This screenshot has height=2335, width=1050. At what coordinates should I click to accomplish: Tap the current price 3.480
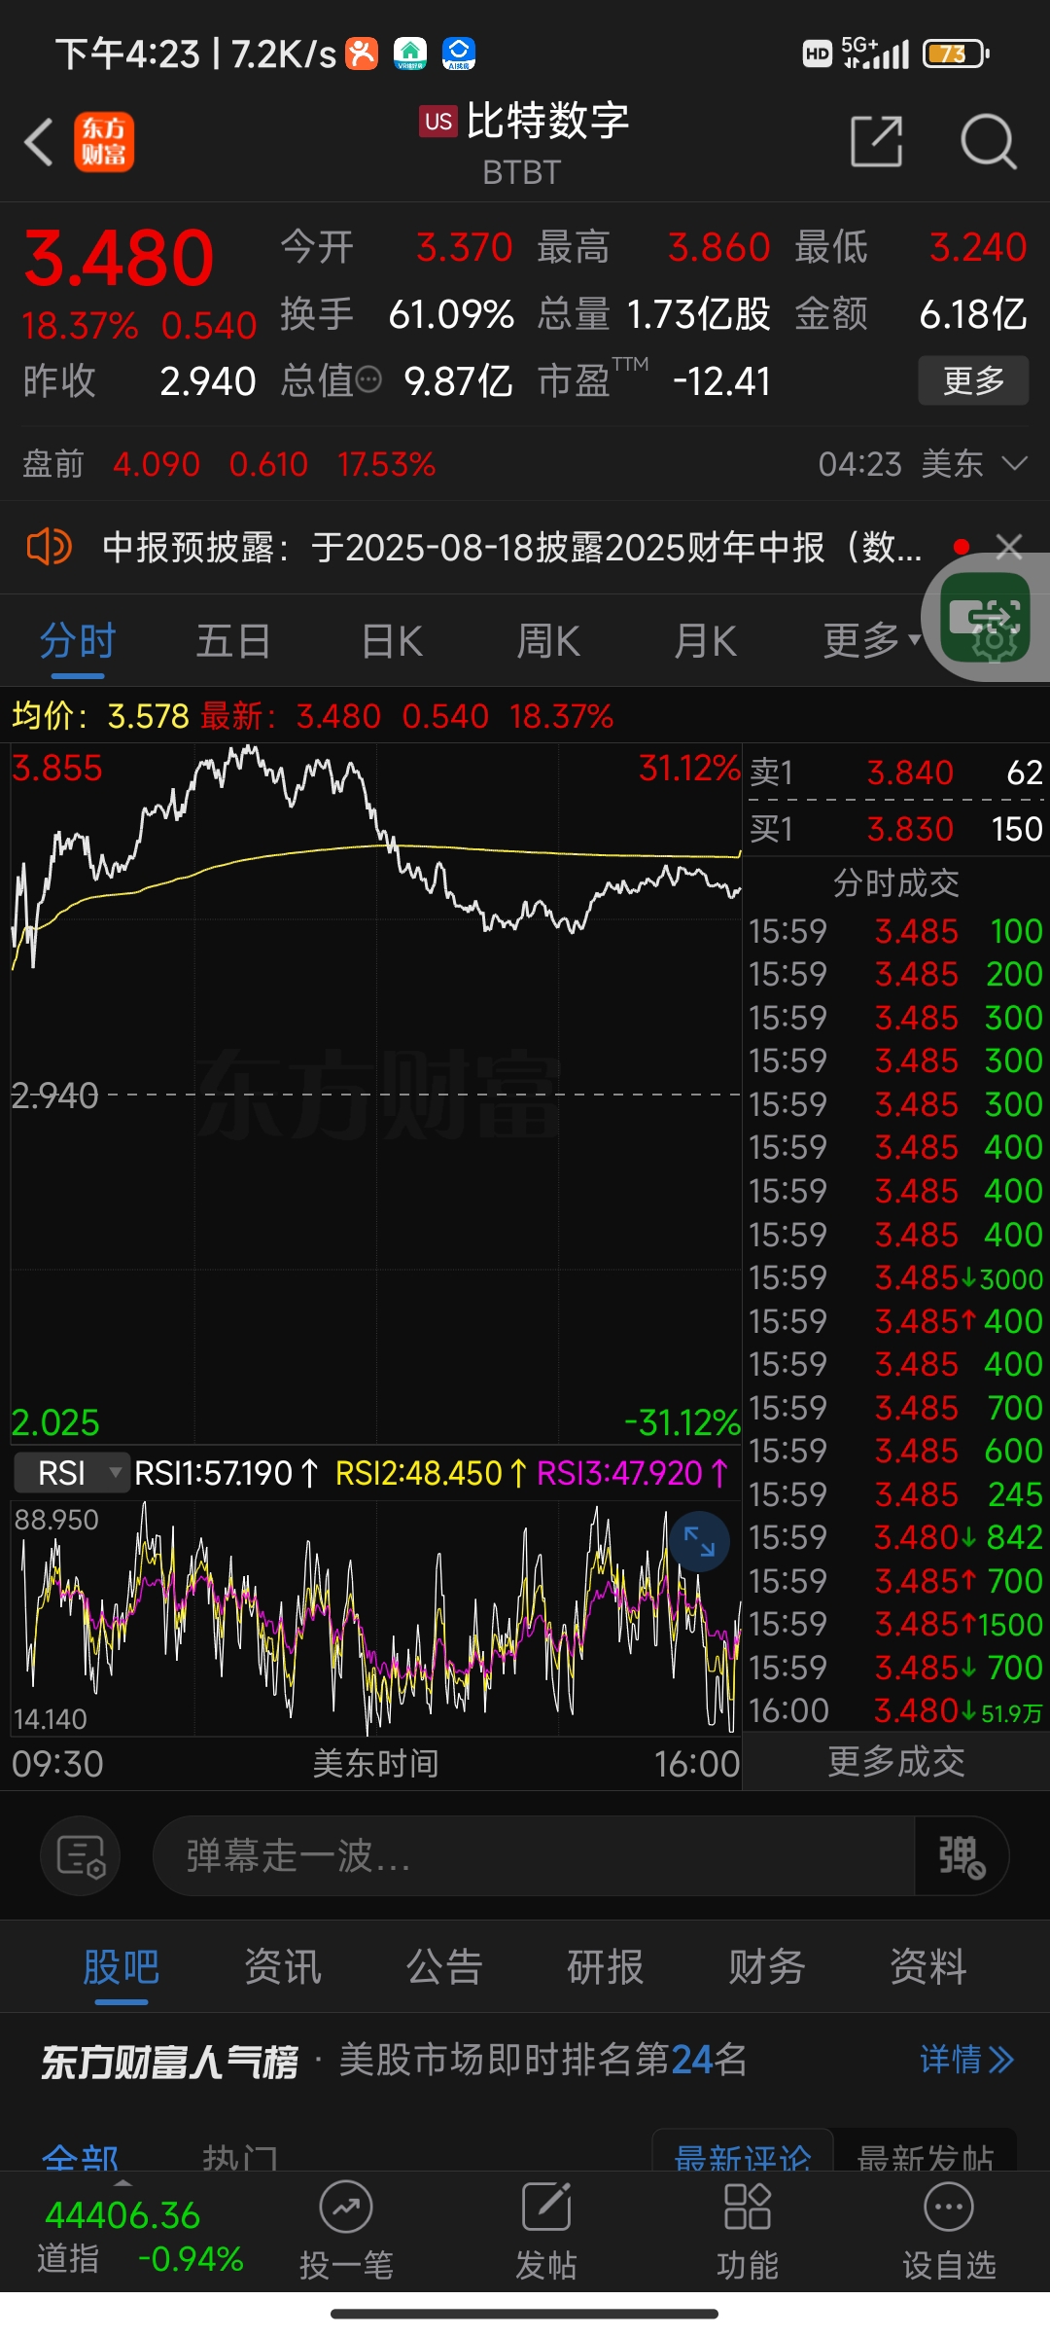(119, 259)
